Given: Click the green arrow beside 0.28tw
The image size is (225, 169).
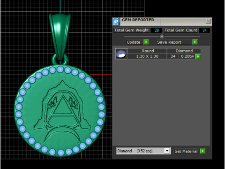Looking at the screenshot, I should tap(198, 56).
